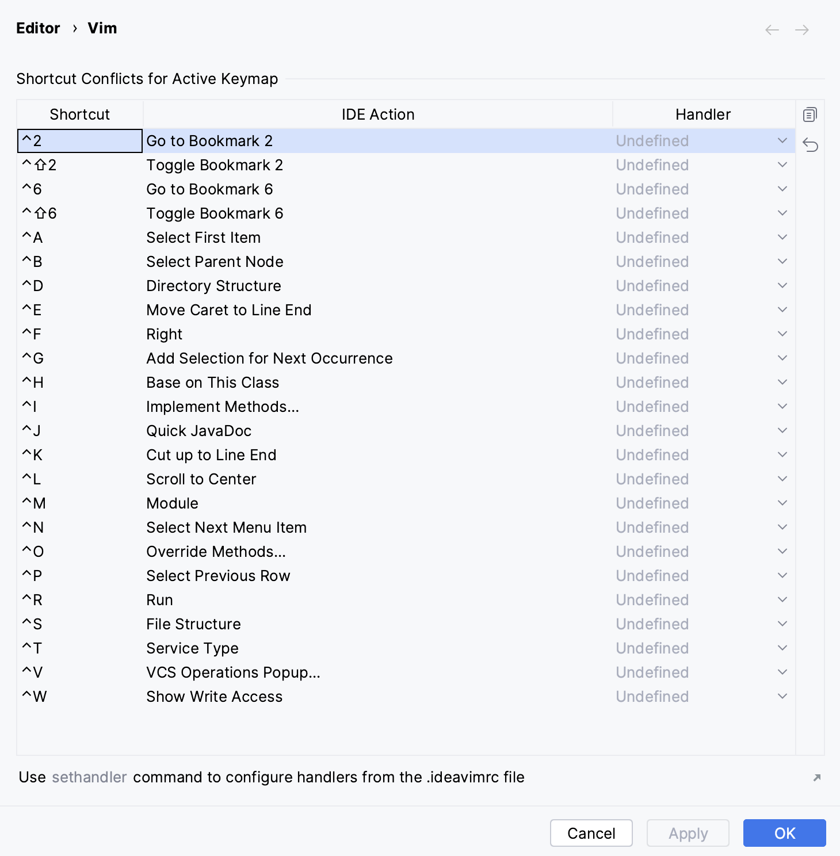The width and height of the screenshot is (840, 856).
Task: Select Add Selection for Next Occurrence row
Action: (x=406, y=358)
